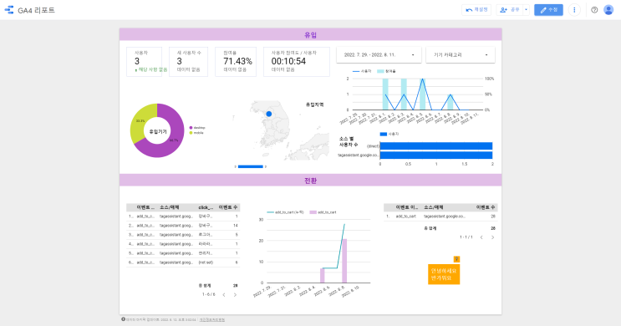621x326 pixels.
Task: Sort left table by 소스/매체 column header
Action: tap(170, 207)
